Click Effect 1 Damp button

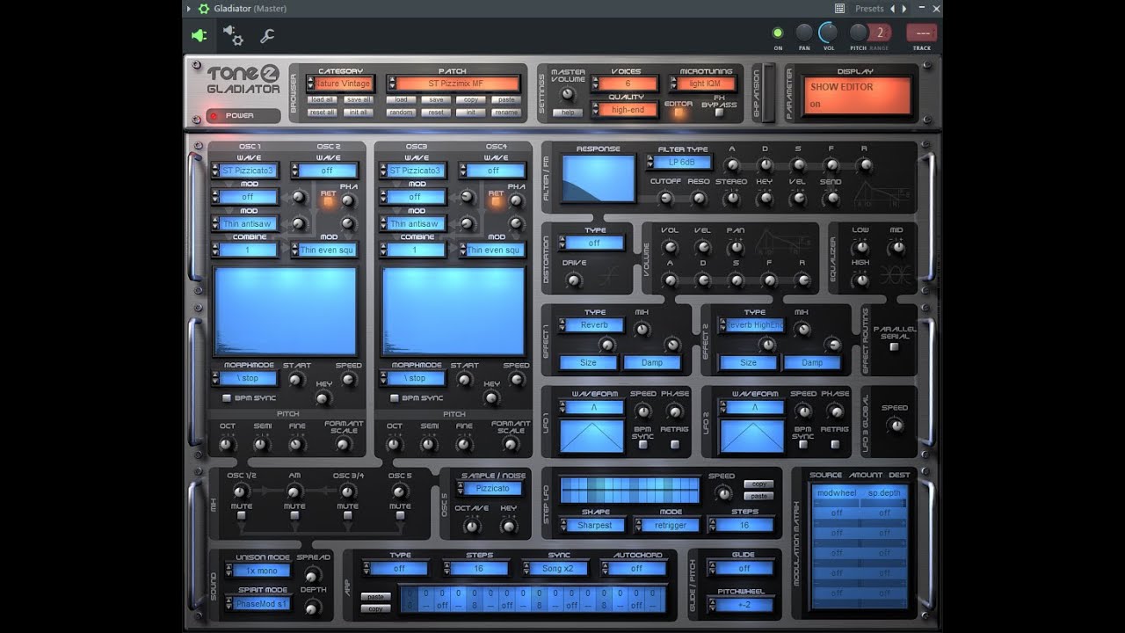click(x=651, y=362)
